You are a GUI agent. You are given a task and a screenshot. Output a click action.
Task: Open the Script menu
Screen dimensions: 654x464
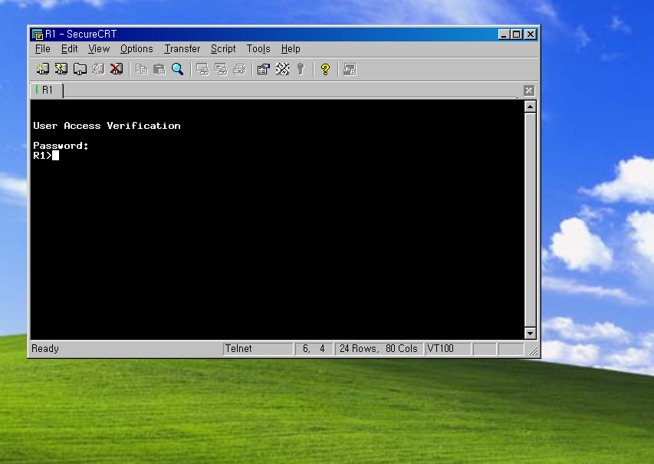pos(223,49)
